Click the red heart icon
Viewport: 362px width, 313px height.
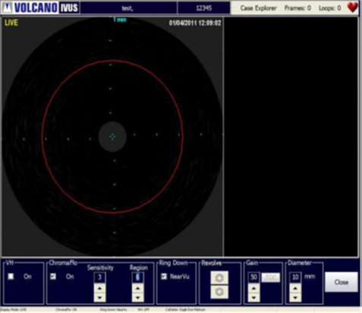click(x=352, y=7)
